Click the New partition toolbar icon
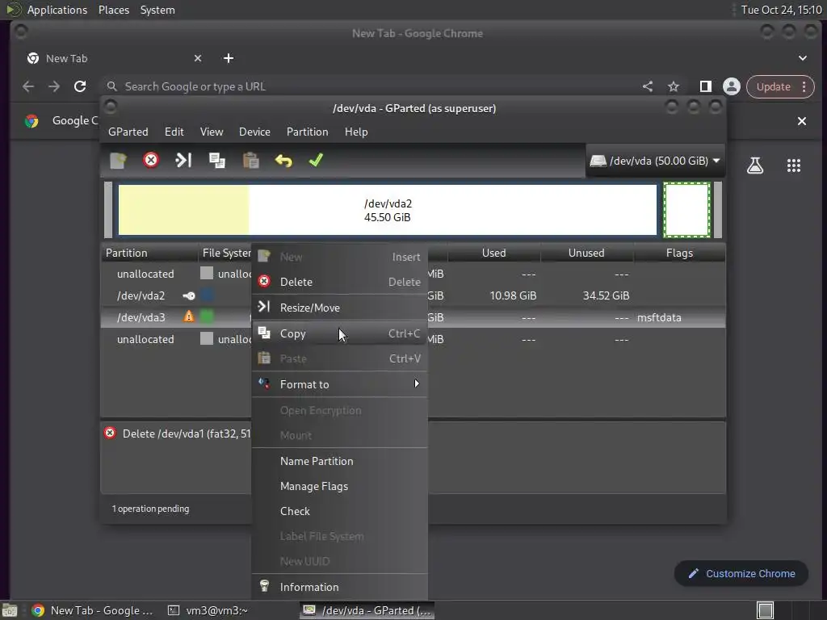827x620 pixels. pyautogui.click(x=118, y=161)
